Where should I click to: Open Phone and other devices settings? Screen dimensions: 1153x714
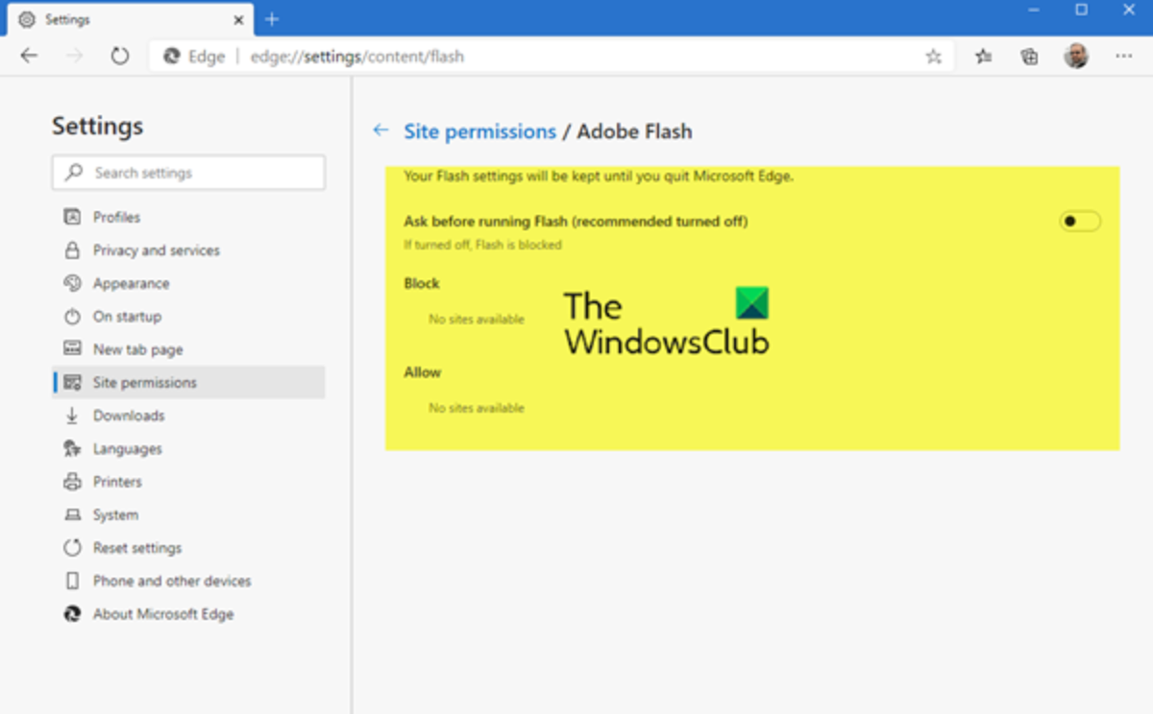point(188,581)
